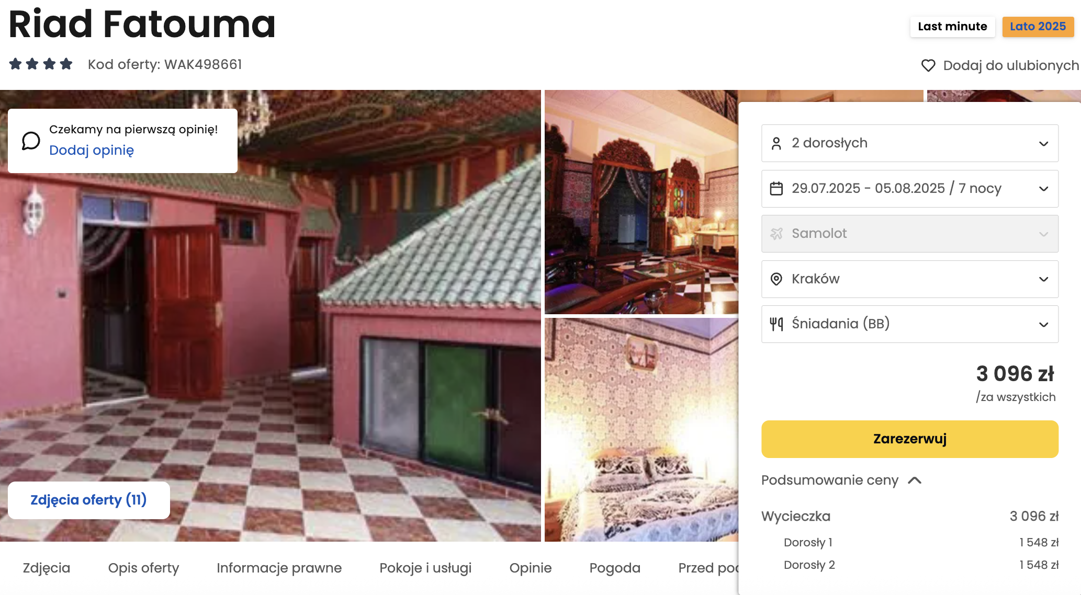1081x595 pixels.
Task: Switch to the Opis oferty tab
Action: [x=143, y=568]
